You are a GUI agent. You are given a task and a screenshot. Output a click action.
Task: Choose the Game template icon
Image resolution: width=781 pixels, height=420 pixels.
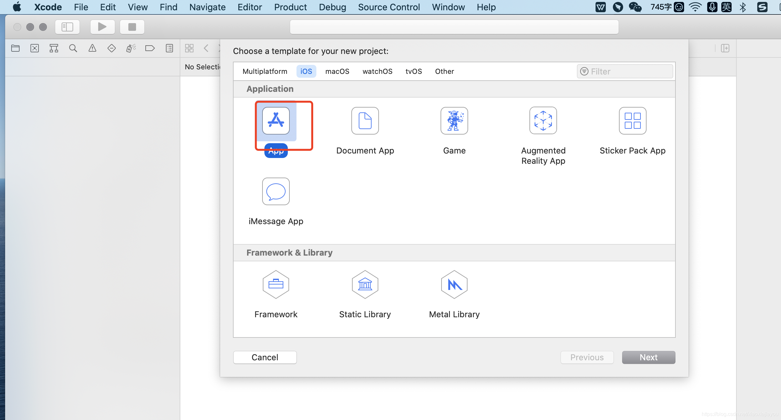[x=454, y=121]
